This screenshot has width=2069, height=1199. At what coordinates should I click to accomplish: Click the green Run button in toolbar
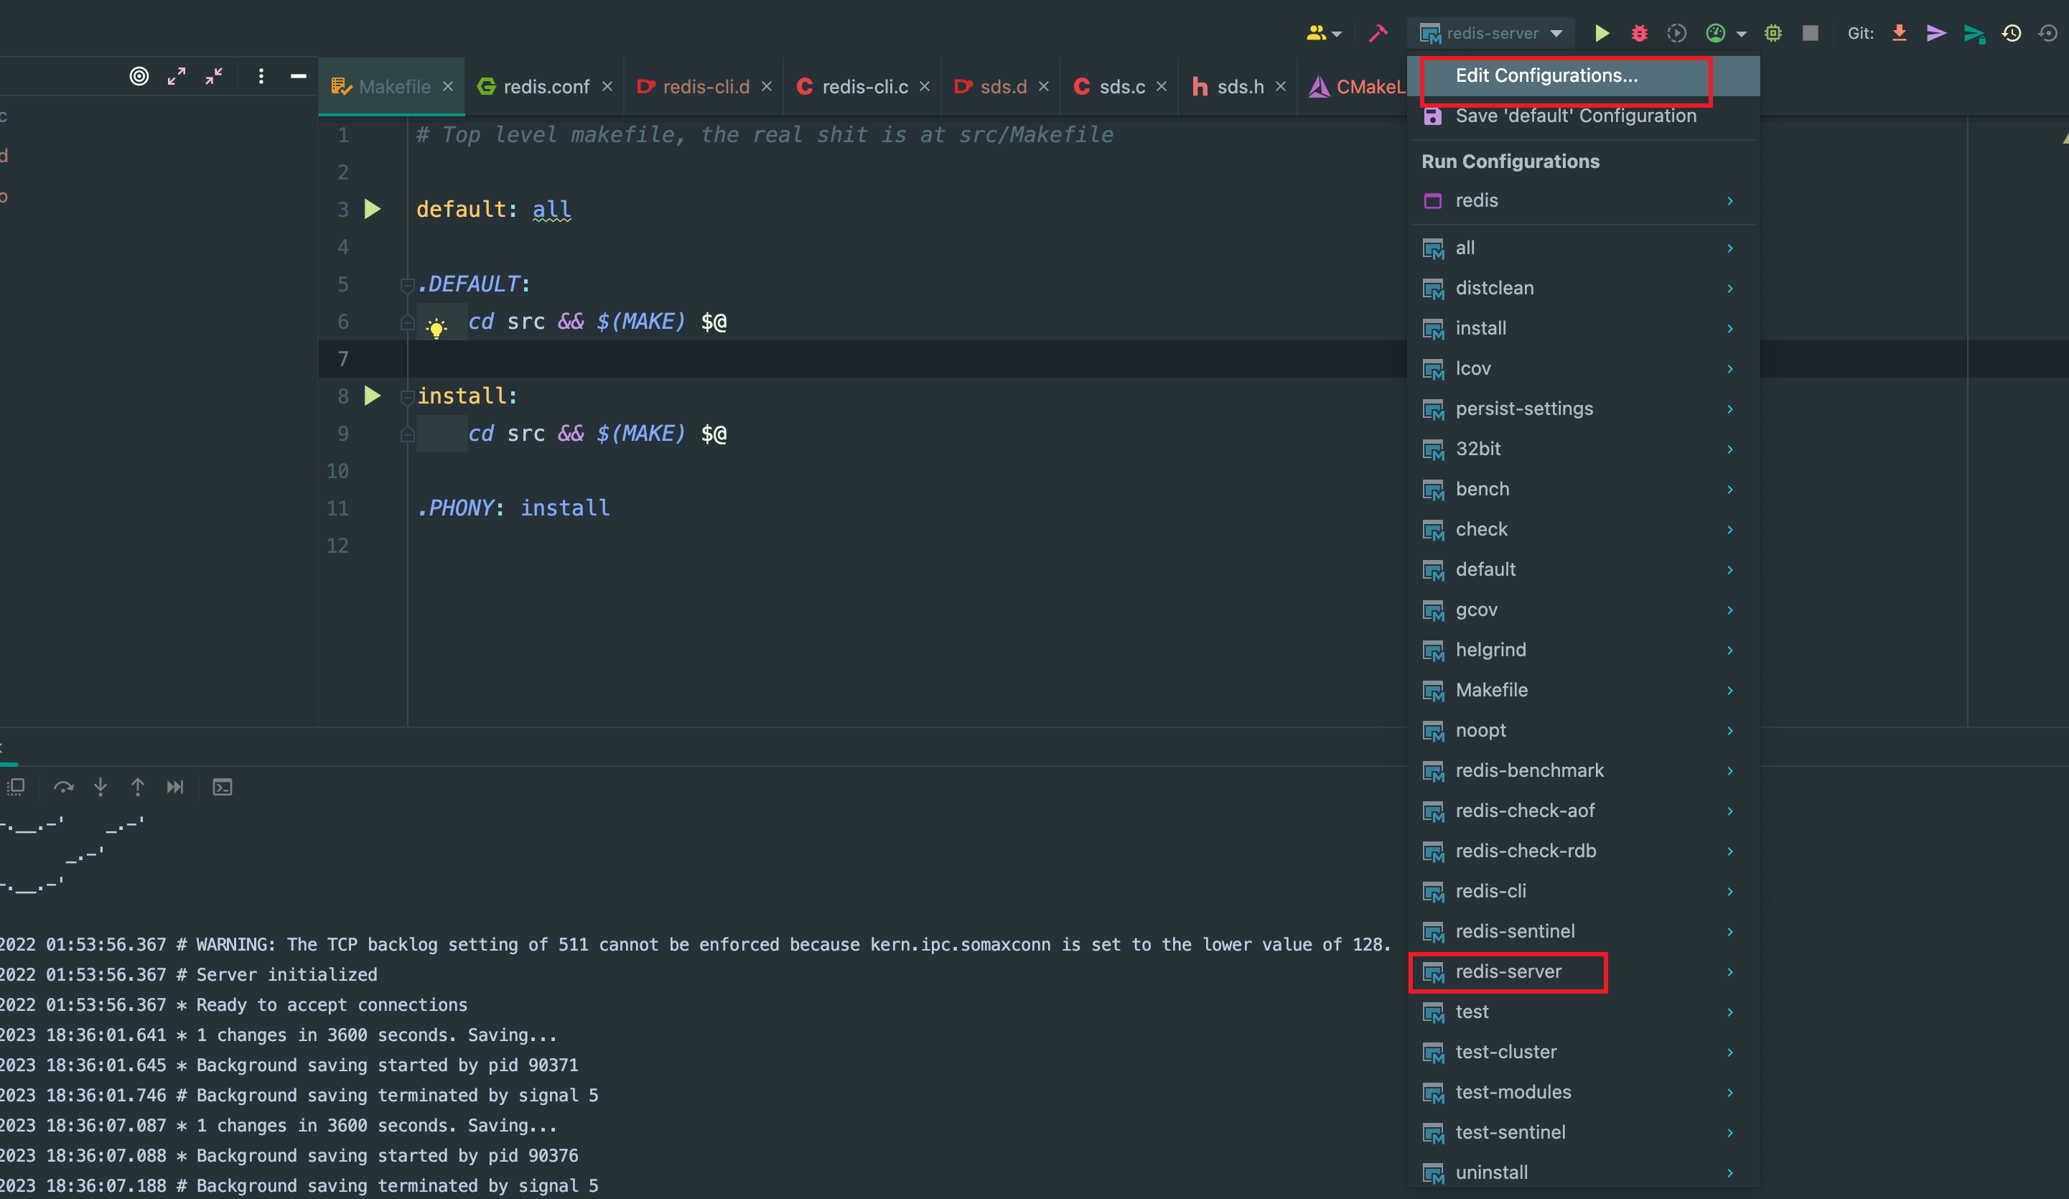point(1601,33)
